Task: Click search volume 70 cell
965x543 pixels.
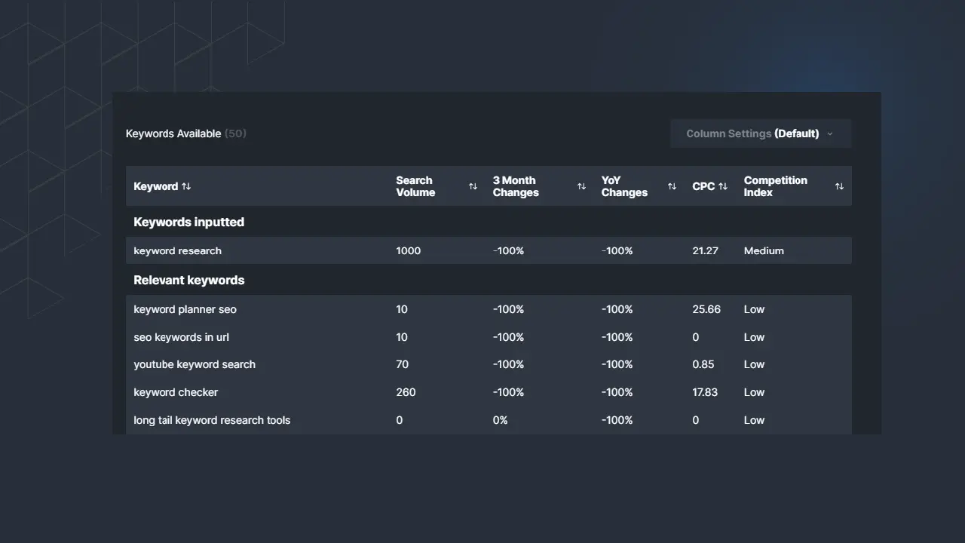Action: [x=403, y=364]
